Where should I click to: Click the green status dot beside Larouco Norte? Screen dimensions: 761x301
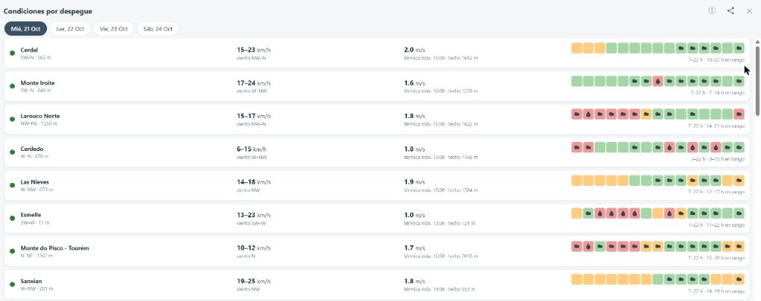tap(12, 119)
